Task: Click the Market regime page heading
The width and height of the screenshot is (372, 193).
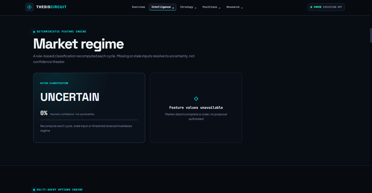Action: click(x=78, y=44)
